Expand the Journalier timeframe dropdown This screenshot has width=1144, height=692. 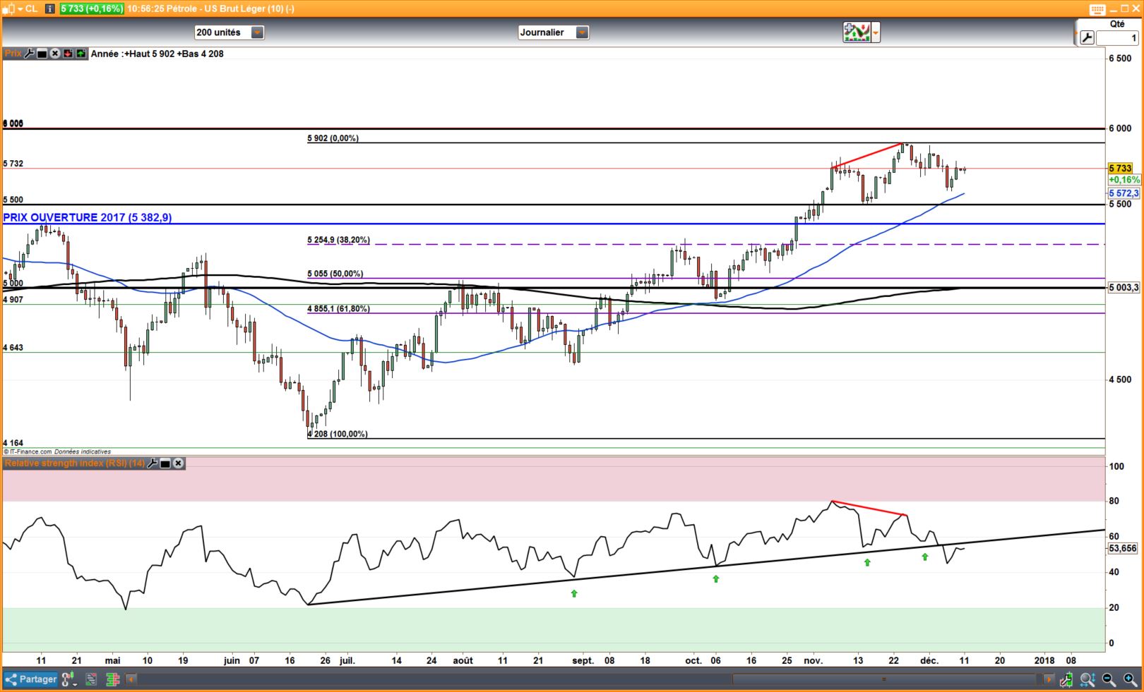pyautogui.click(x=582, y=32)
